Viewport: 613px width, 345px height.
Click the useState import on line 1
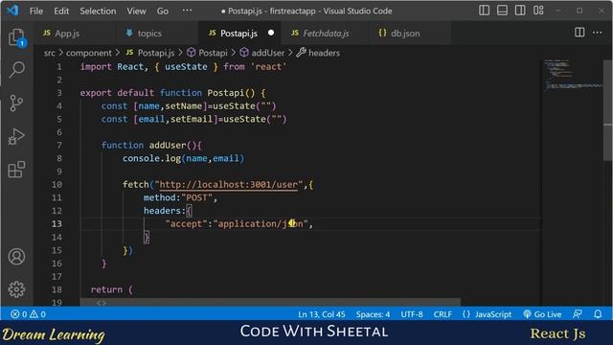coord(186,67)
